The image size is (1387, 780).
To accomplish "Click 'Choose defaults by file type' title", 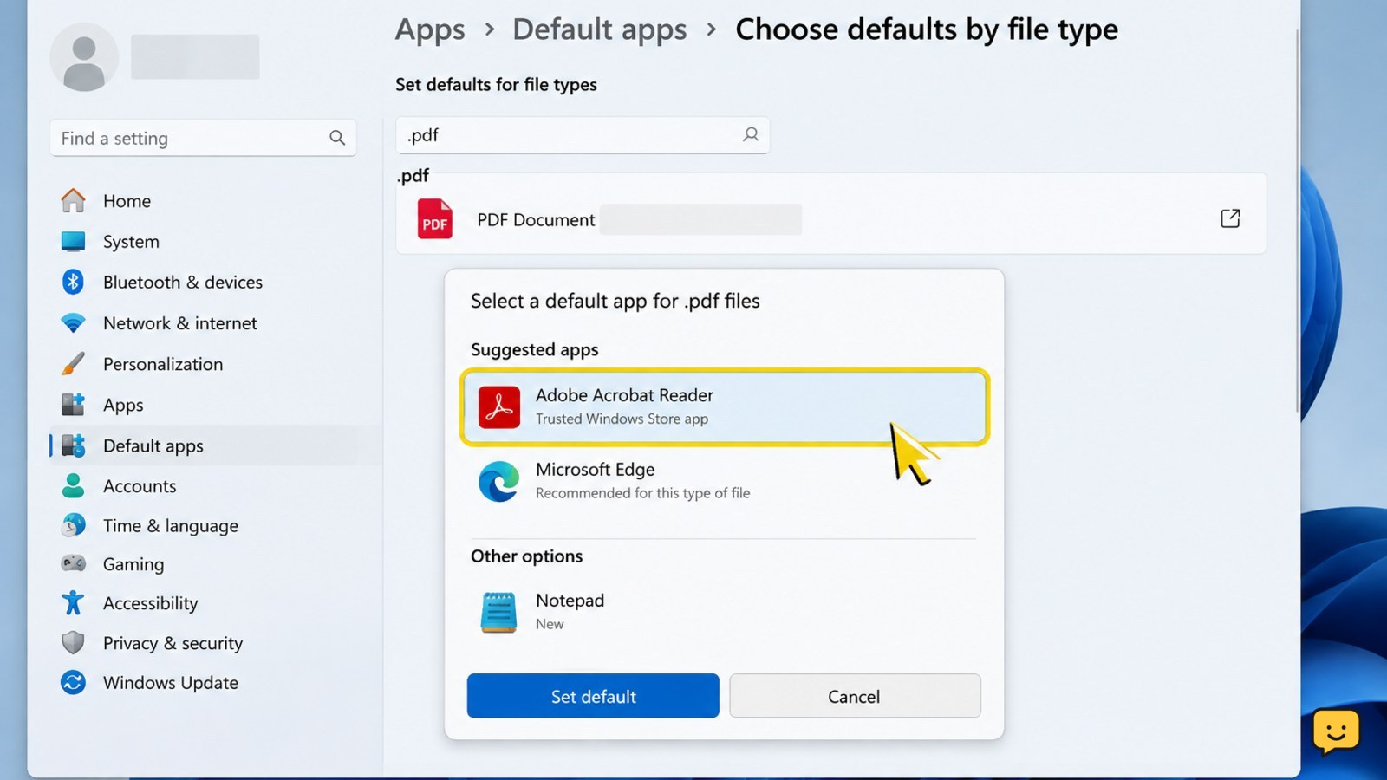I will click(x=927, y=29).
